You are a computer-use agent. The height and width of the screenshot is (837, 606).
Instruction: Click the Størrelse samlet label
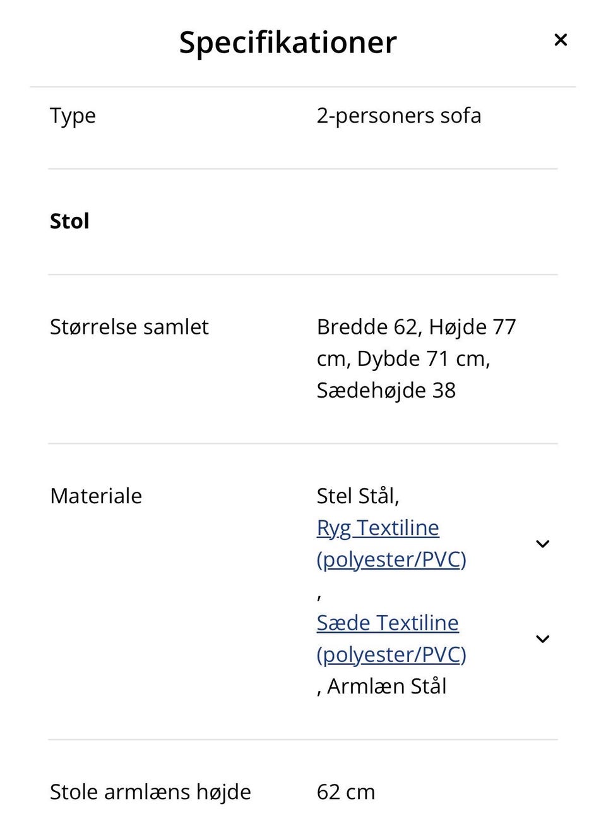[129, 327]
